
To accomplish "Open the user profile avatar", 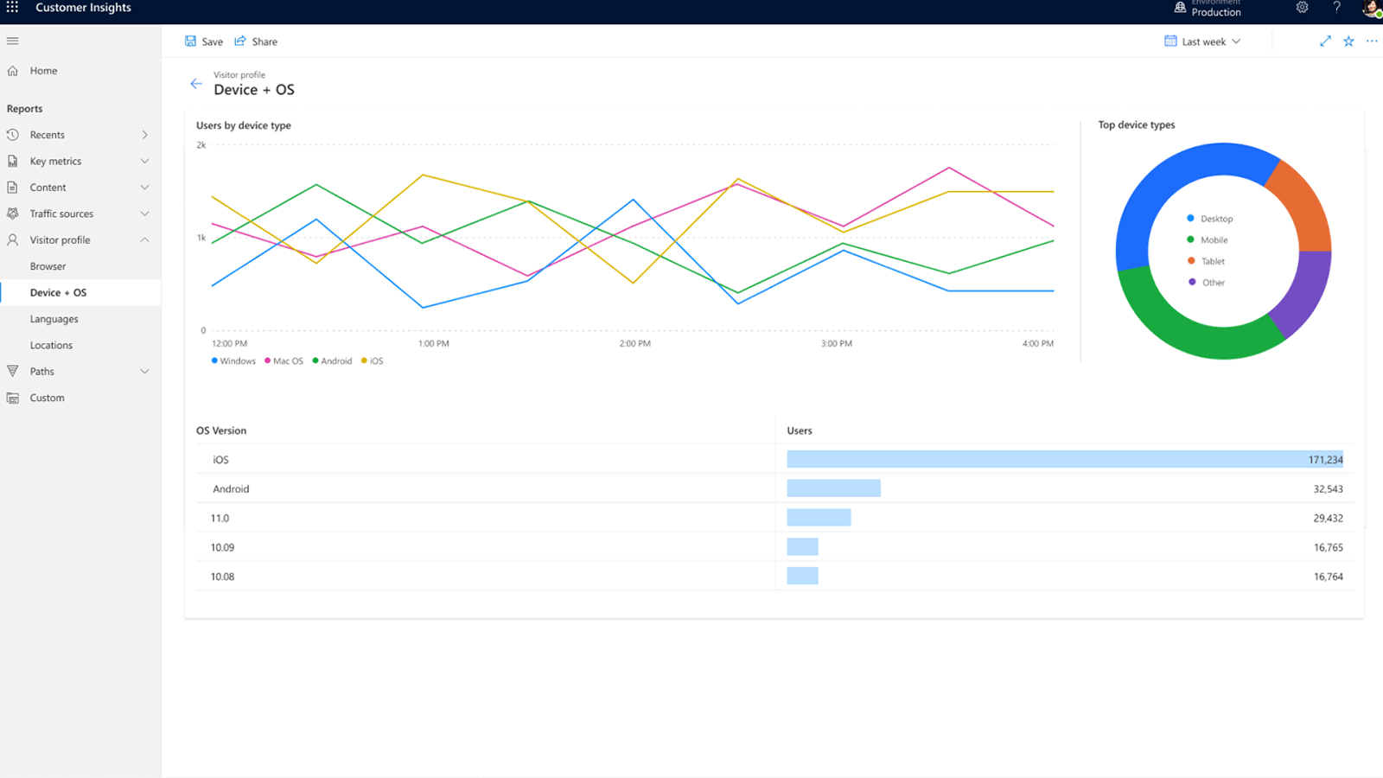I will pyautogui.click(x=1373, y=9).
